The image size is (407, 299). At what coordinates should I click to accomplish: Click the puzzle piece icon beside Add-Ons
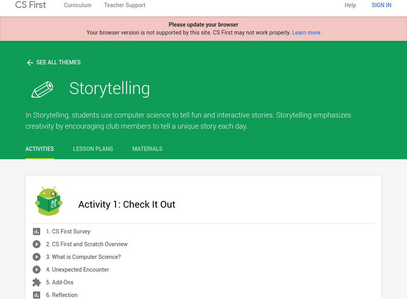pos(37,282)
